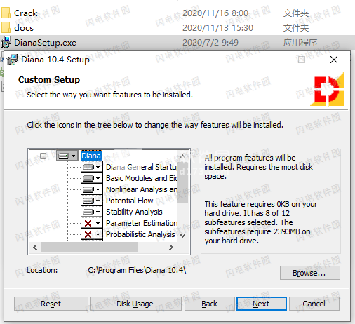Viewport: 355px width, 324px height.
Task: Click Potential Flow feature drive icon
Action: (x=91, y=201)
